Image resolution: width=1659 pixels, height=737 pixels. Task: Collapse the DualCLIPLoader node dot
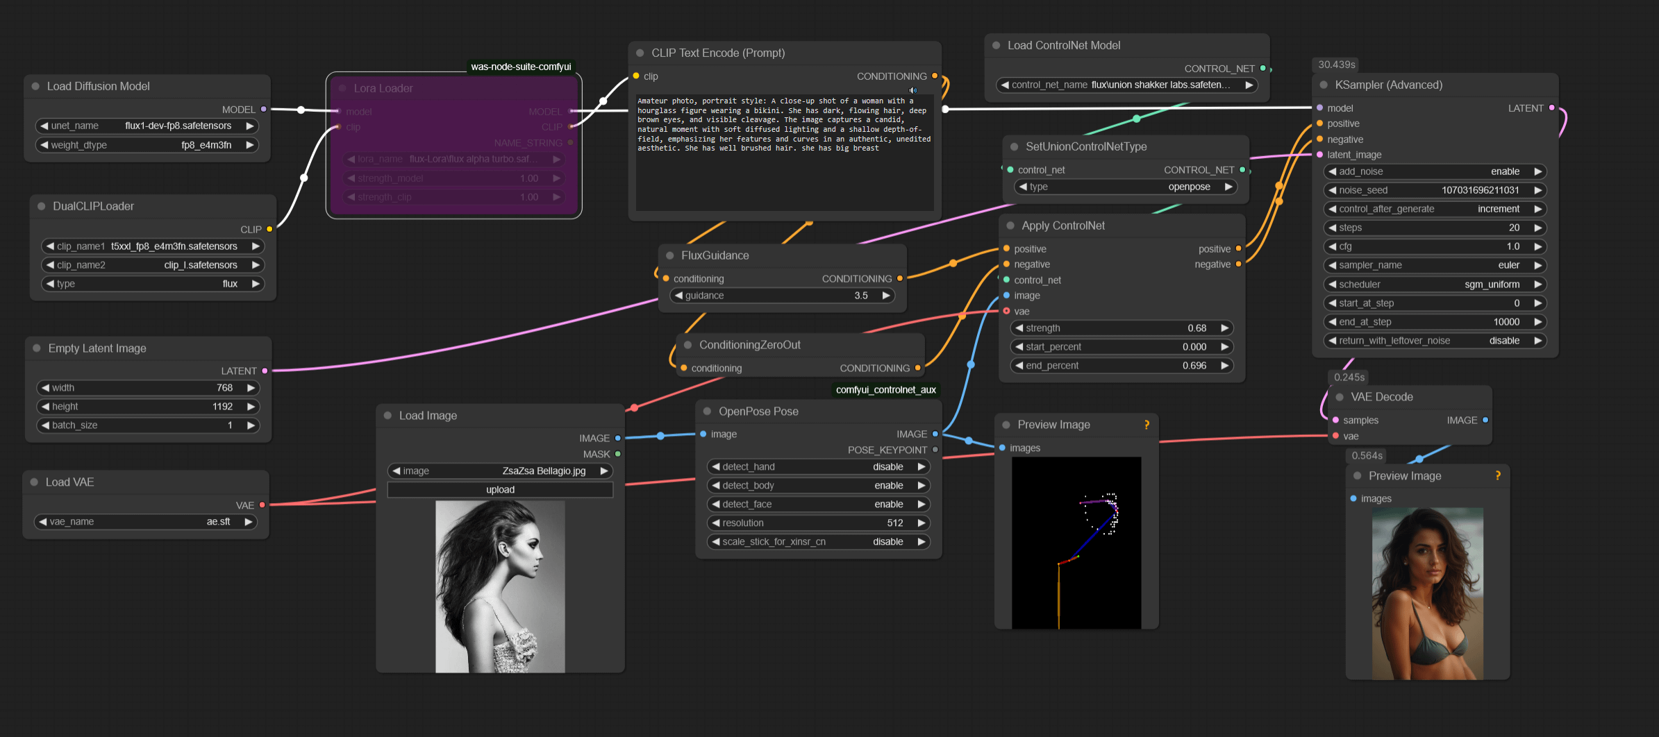tap(41, 207)
